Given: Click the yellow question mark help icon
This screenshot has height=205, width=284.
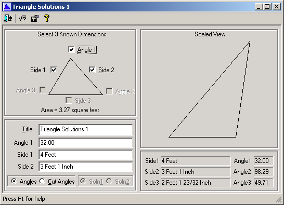Looking at the screenshot, I should coord(47,18).
